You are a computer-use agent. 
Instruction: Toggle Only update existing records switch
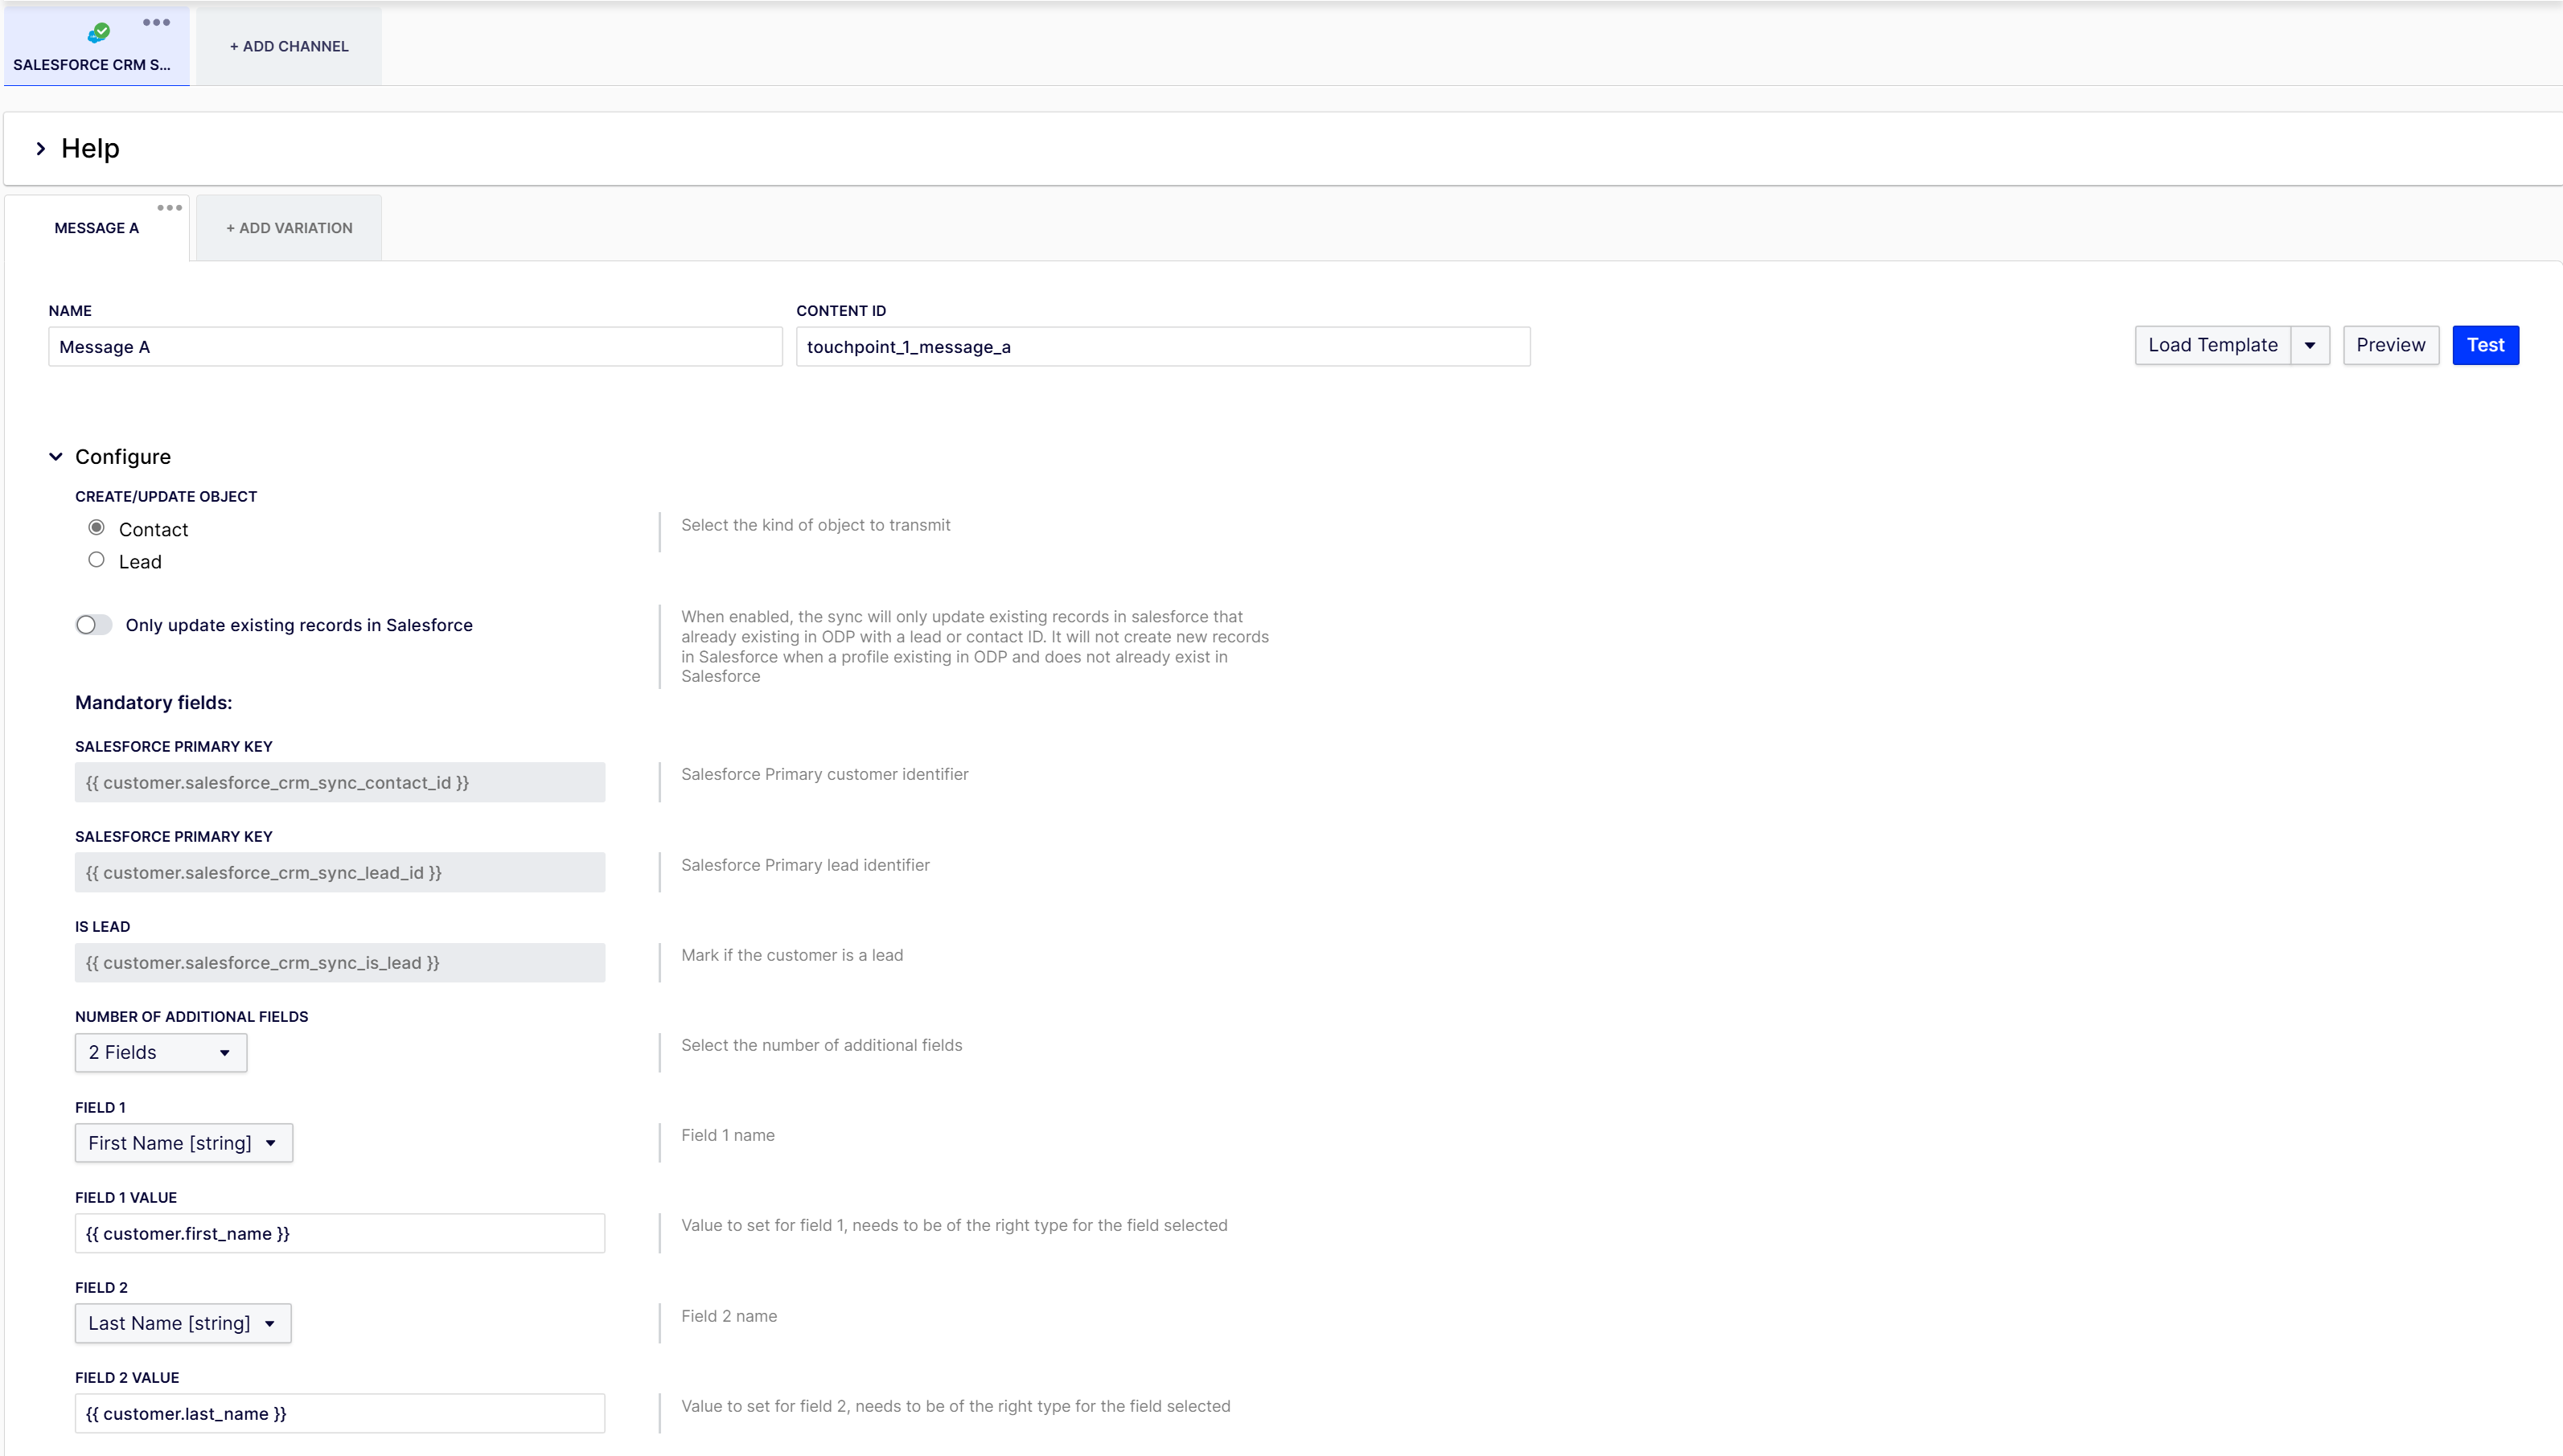[94, 625]
